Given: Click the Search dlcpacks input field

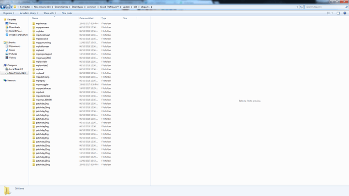Looking at the screenshot, I should [x=324, y=7].
